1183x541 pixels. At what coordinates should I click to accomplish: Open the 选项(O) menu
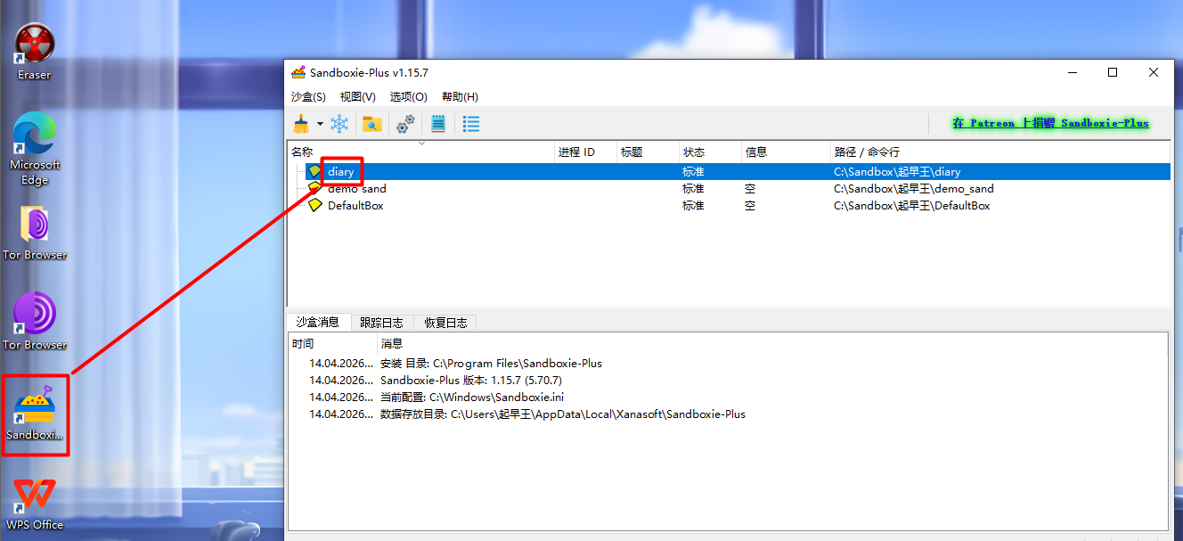(408, 96)
